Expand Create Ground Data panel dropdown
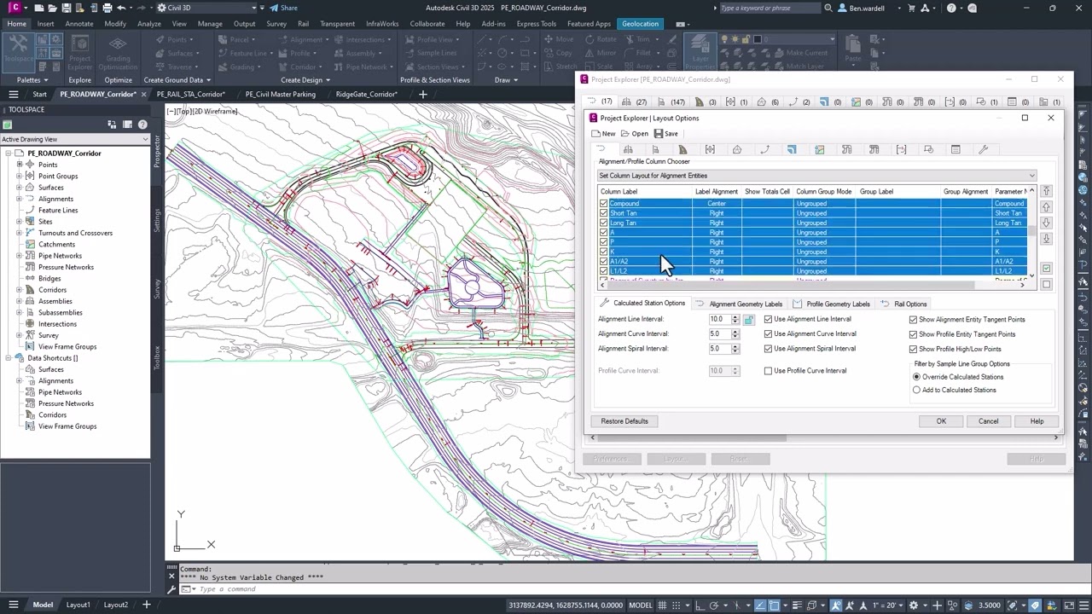 pos(177,80)
